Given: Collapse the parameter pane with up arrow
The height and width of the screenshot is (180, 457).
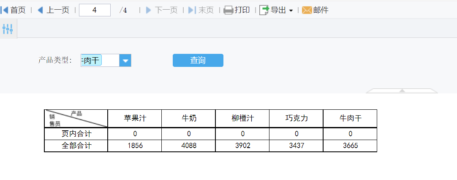Looking at the screenshot, I should pos(402,90).
